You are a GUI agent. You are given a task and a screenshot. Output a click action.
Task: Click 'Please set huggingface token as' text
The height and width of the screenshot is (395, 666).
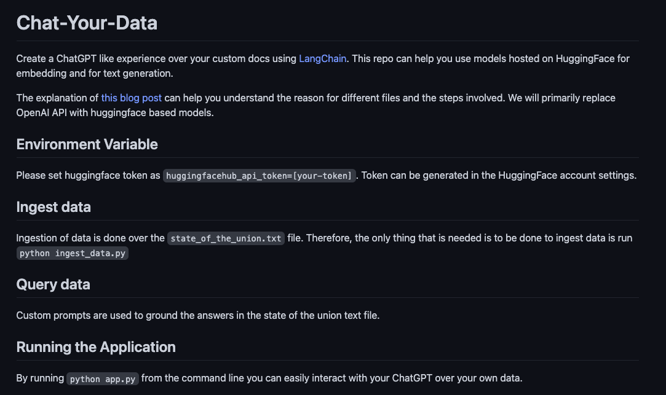pyautogui.click(x=88, y=175)
